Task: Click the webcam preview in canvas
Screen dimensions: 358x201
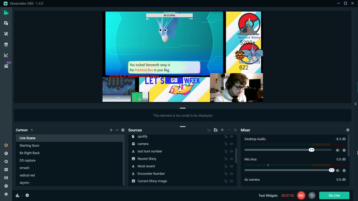Action: tap(236, 88)
